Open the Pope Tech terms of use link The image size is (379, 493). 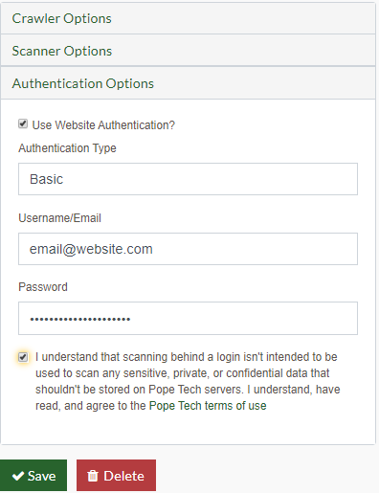208,406
